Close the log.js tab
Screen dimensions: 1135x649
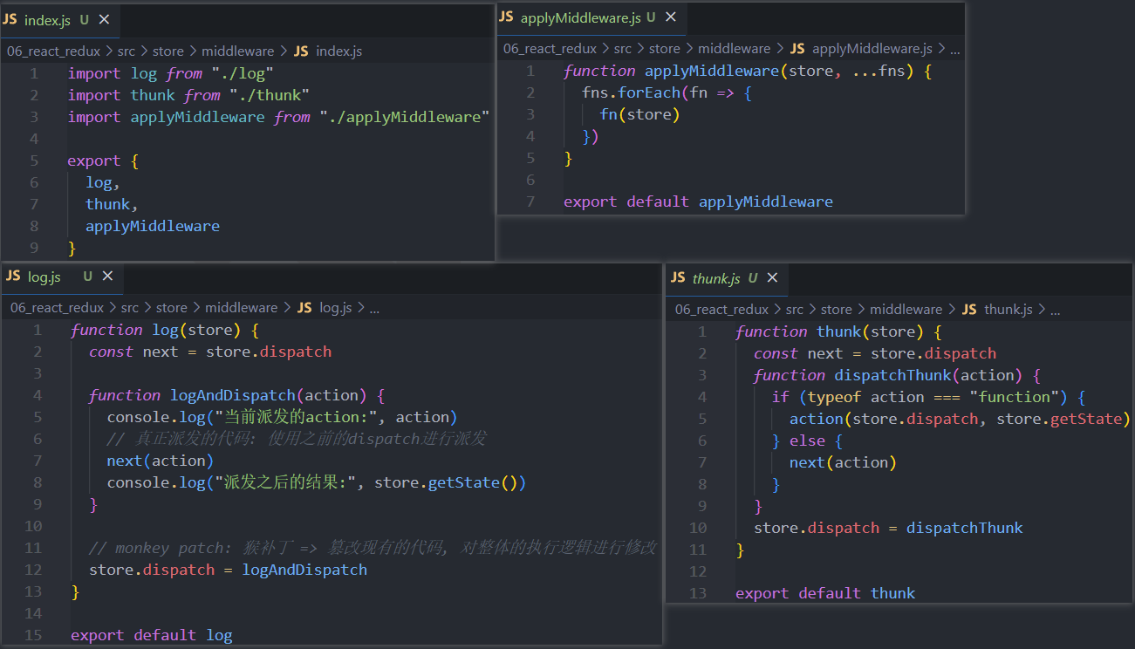tap(107, 276)
